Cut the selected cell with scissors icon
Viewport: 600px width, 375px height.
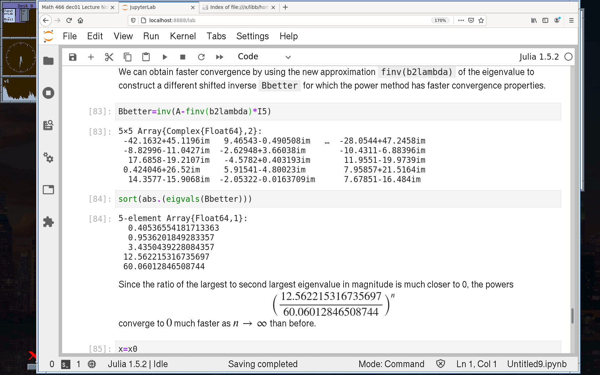[x=109, y=57]
